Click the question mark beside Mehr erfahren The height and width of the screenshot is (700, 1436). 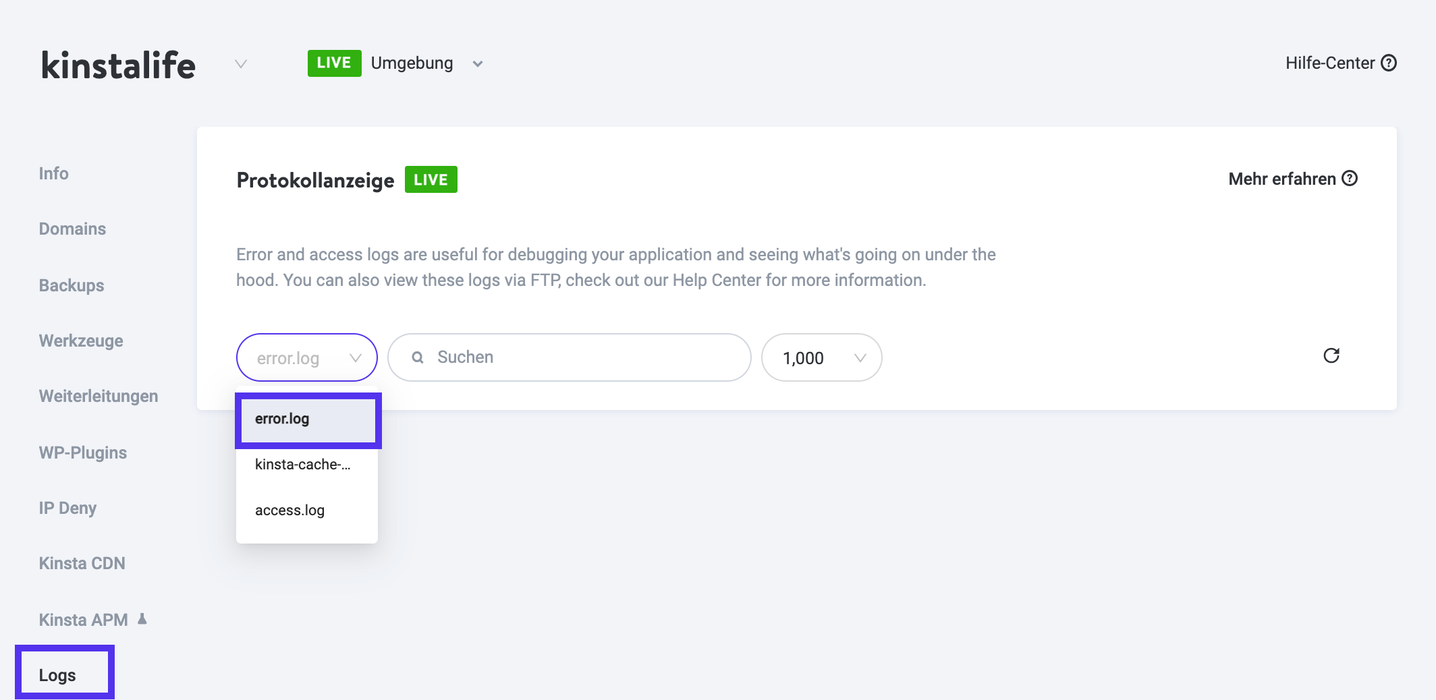pyautogui.click(x=1350, y=179)
